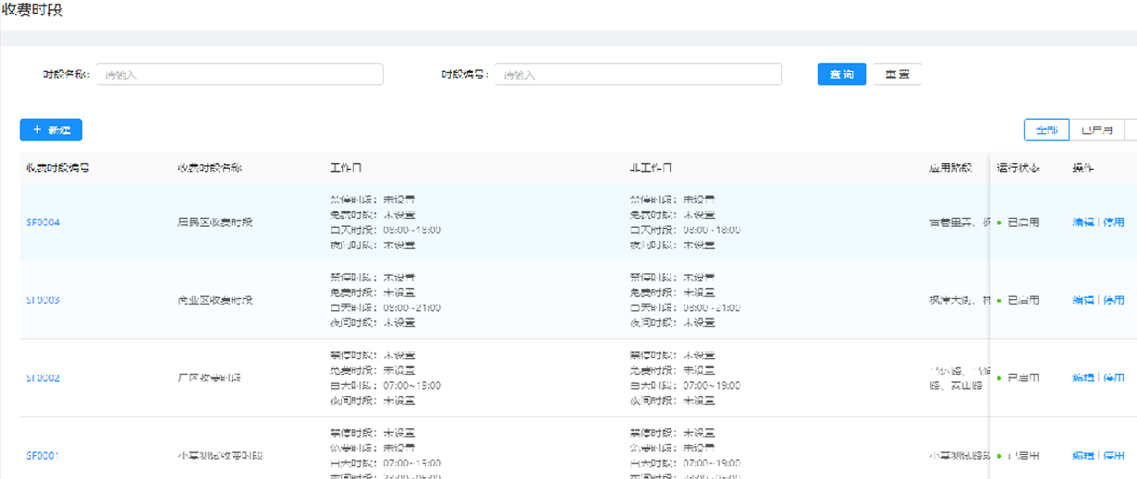Click the 重置 reset button

click(x=897, y=75)
